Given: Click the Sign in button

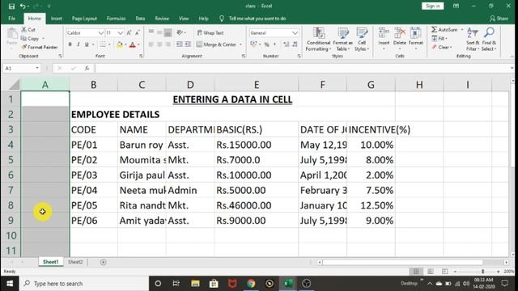Looking at the screenshot, I should [x=432, y=6].
